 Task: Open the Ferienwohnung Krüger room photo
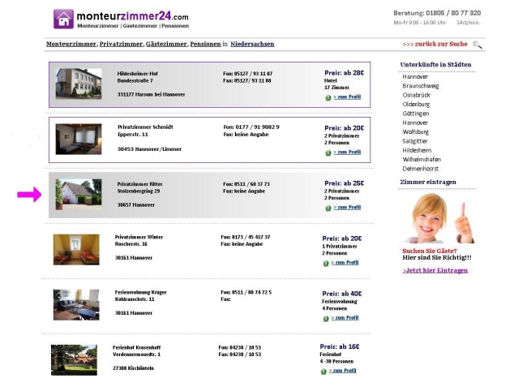click(x=76, y=304)
